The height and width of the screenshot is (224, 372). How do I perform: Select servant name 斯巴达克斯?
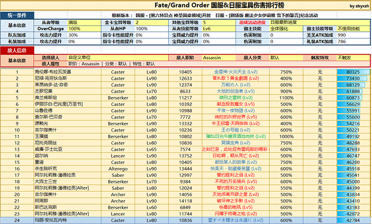pyautogui.click(x=46, y=208)
